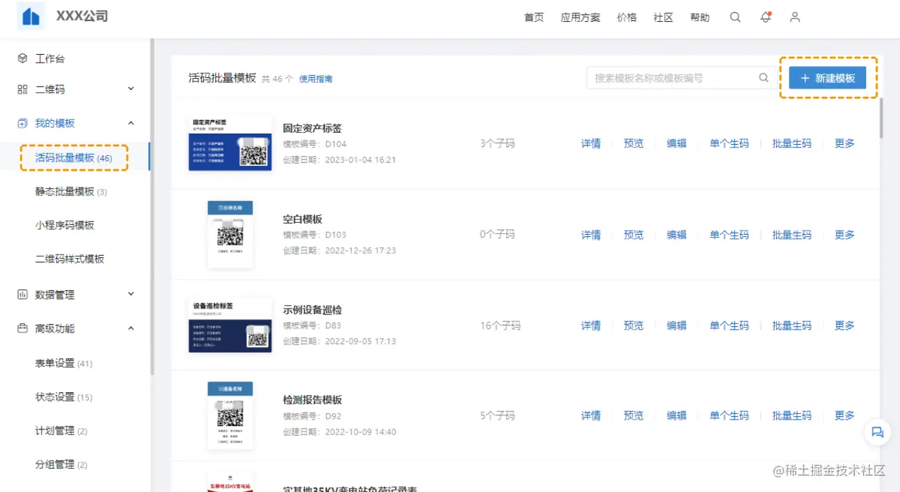900x492 pixels.
Task: Click the 二维码 grid icon in sidebar
Action: [x=22, y=89]
